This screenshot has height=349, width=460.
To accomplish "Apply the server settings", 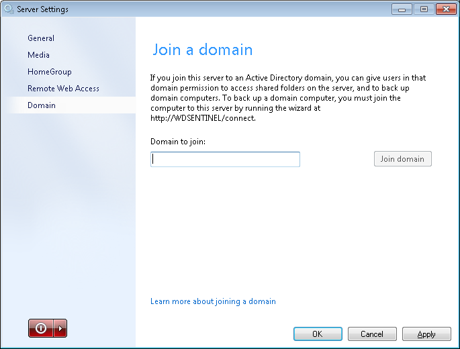I will pyautogui.click(x=426, y=334).
